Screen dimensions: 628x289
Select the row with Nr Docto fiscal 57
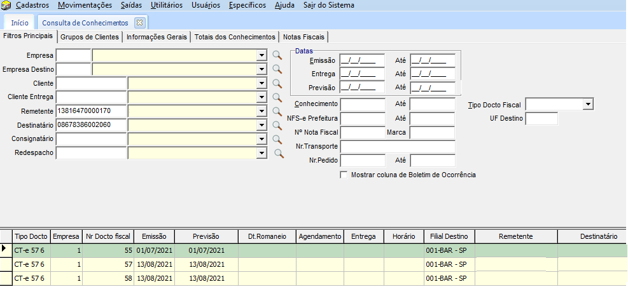point(108,264)
